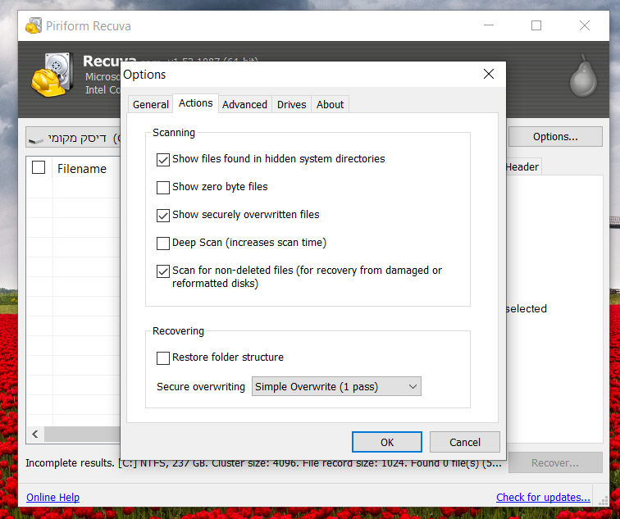Image resolution: width=620 pixels, height=519 pixels.
Task: Minimize the Piriform Recuva window
Action: click(x=489, y=25)
